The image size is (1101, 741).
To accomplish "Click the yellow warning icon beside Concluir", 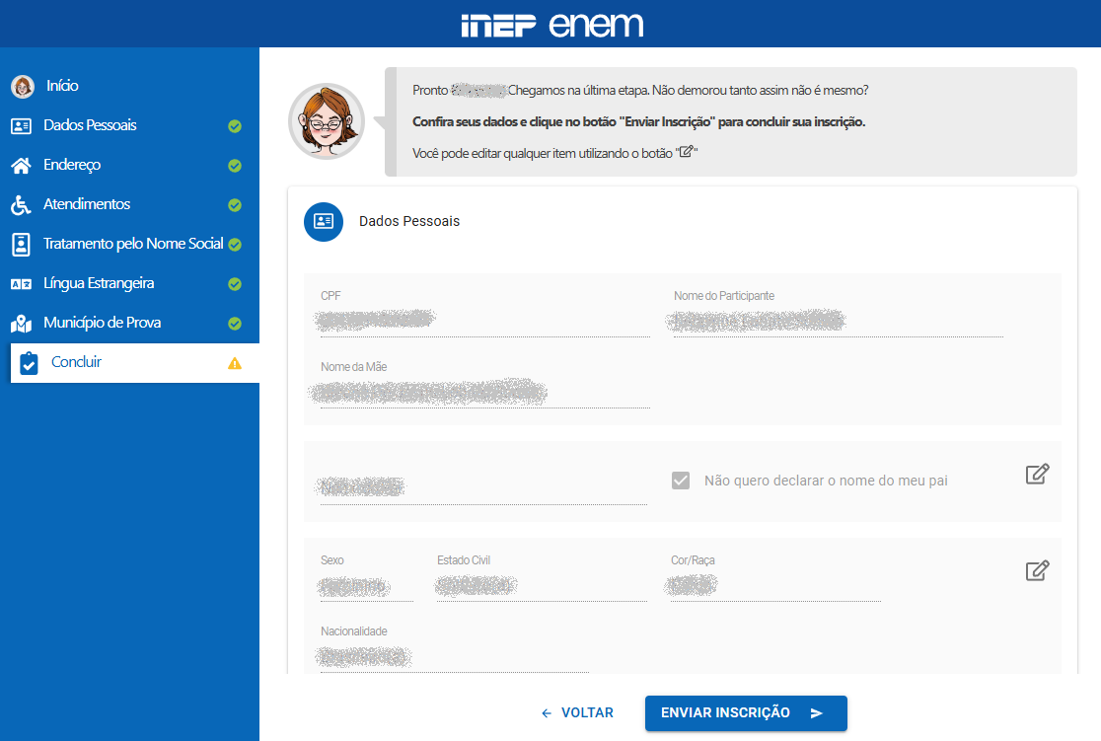I will click(x=235, y=363).
